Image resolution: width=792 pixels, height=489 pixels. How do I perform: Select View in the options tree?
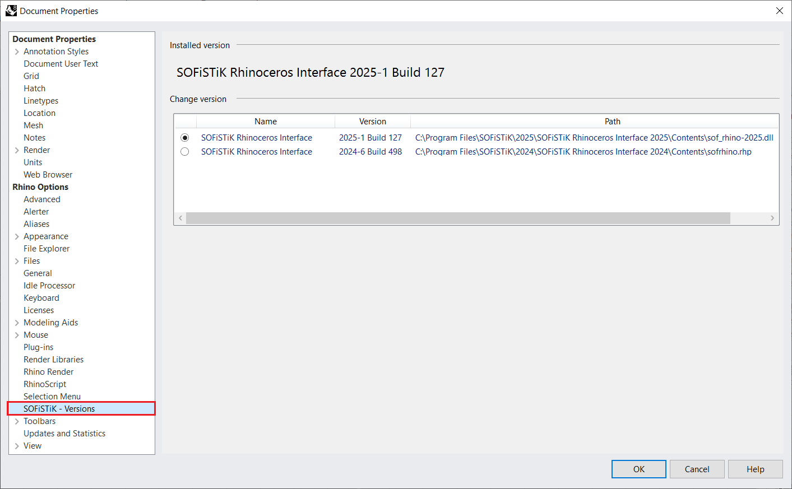pyautogui.click(x=33, y=446)
